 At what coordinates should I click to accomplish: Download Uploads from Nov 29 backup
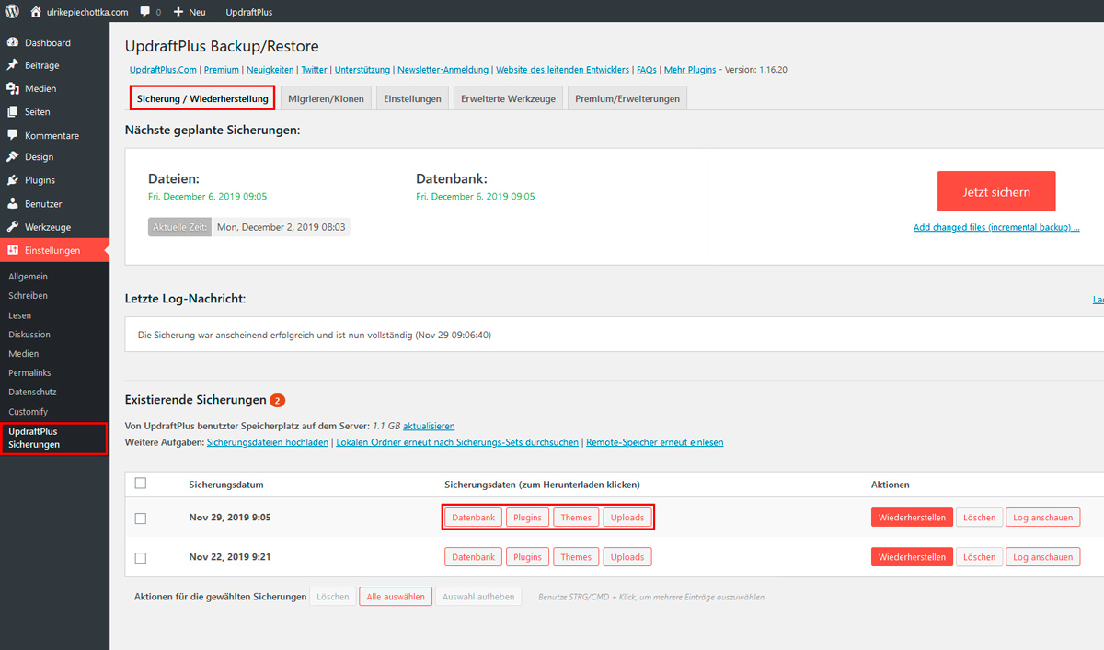click(627, 518)
